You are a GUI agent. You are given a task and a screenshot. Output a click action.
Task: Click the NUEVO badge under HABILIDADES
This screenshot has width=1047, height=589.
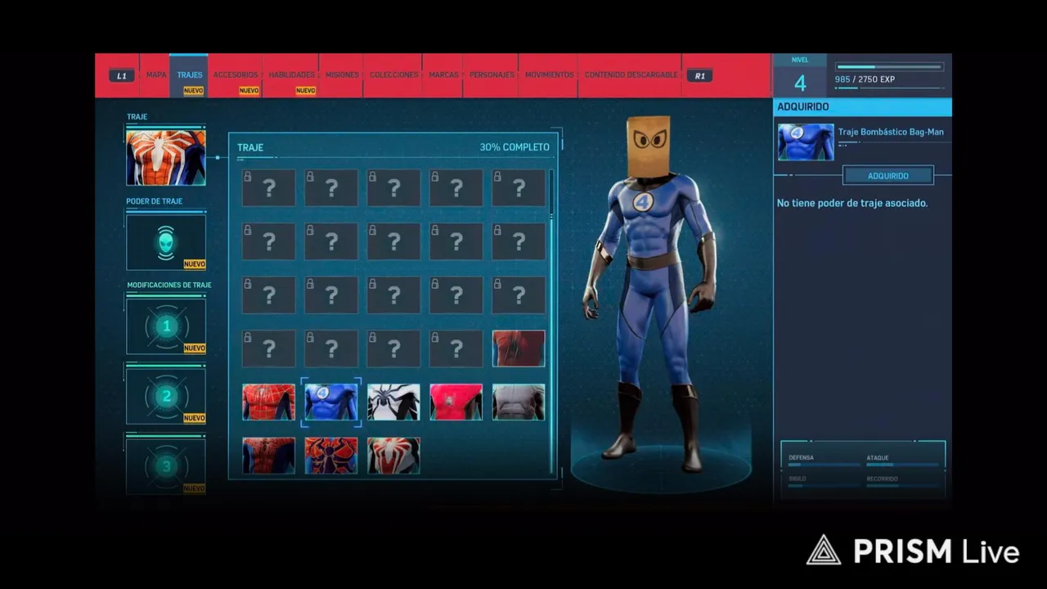pyautogui.click(x=305, y=91)
